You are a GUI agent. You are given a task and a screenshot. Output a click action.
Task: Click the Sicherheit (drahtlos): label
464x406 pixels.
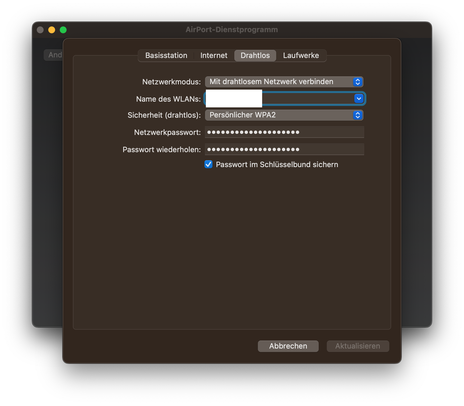(164, 115)
